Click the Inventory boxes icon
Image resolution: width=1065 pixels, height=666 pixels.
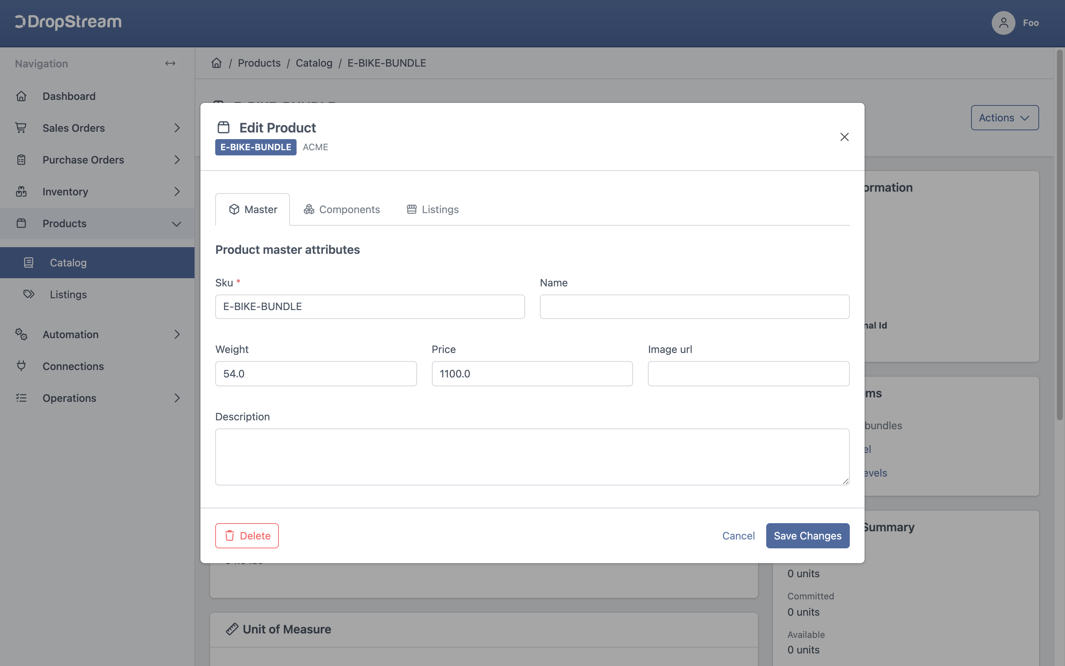[x=21, y=192]
